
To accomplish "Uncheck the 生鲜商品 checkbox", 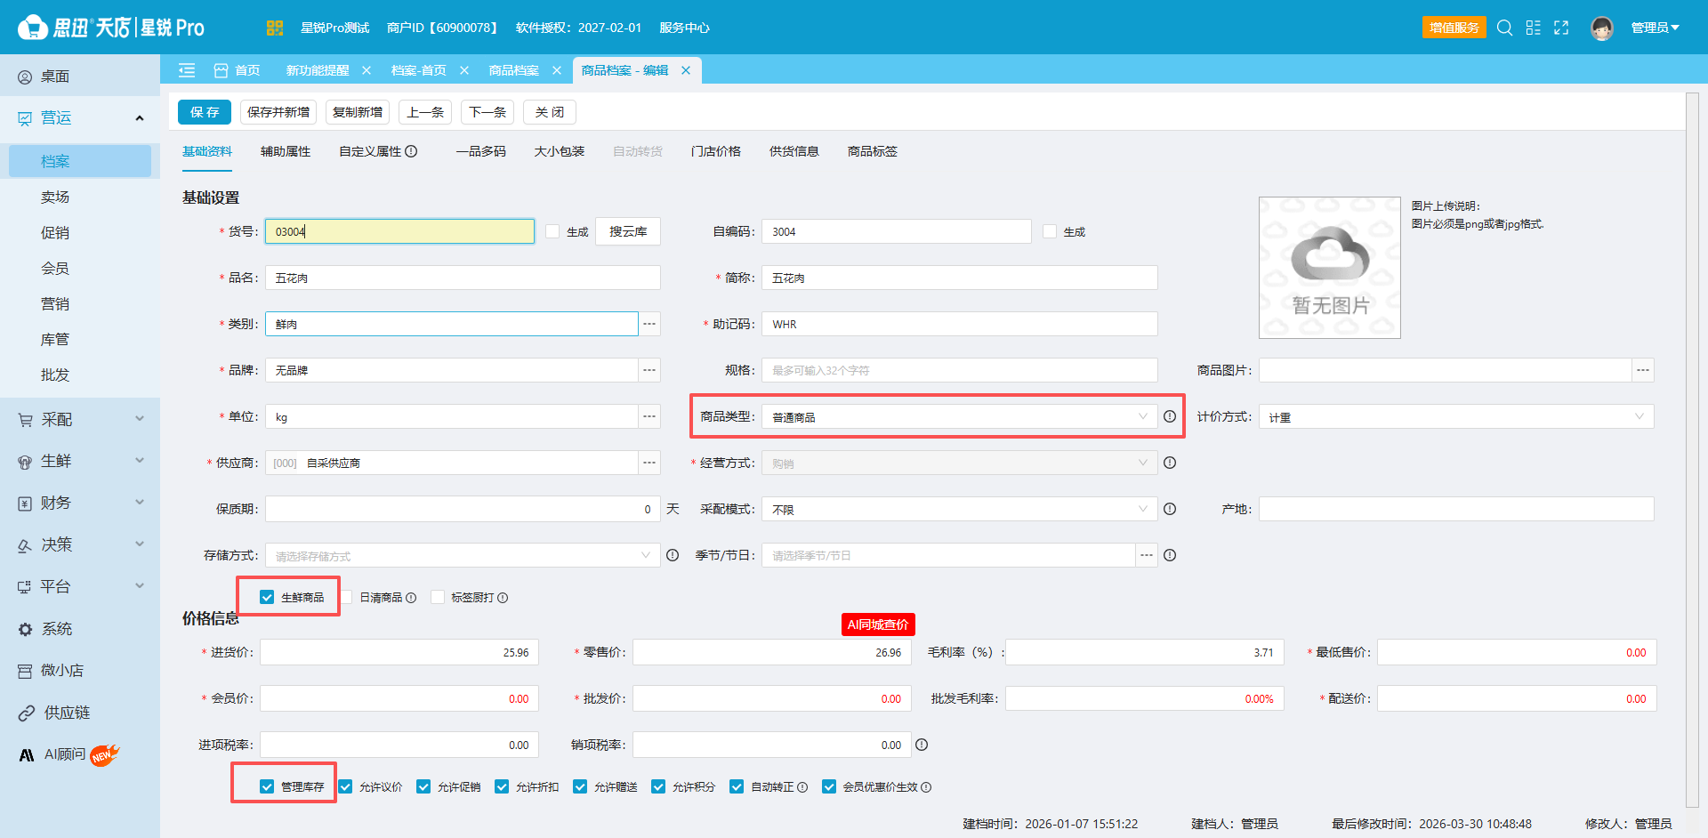I will click(x=267, y=597).
